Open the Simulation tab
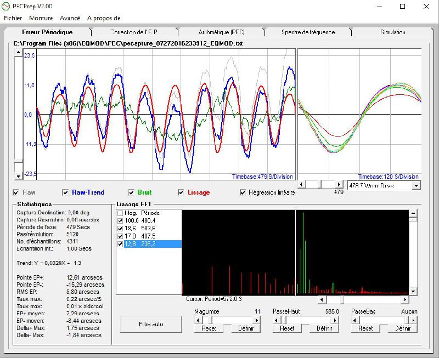 pyautogui.click(x=392, y=32)
